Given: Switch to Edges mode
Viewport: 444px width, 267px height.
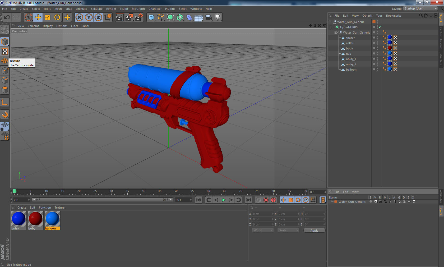Looking at the screenshot, I should [x=5, y=80].
